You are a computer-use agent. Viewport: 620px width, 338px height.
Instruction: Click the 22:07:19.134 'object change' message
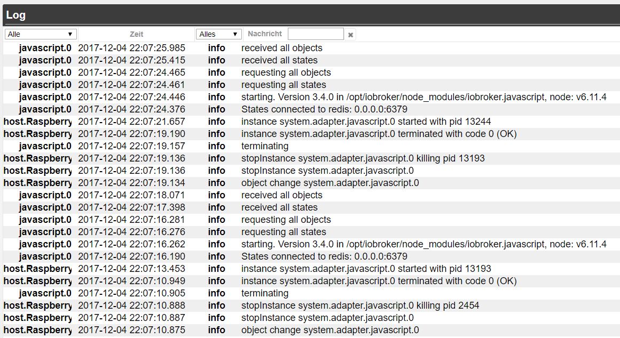pyautogui.click(x=330, y=183)
